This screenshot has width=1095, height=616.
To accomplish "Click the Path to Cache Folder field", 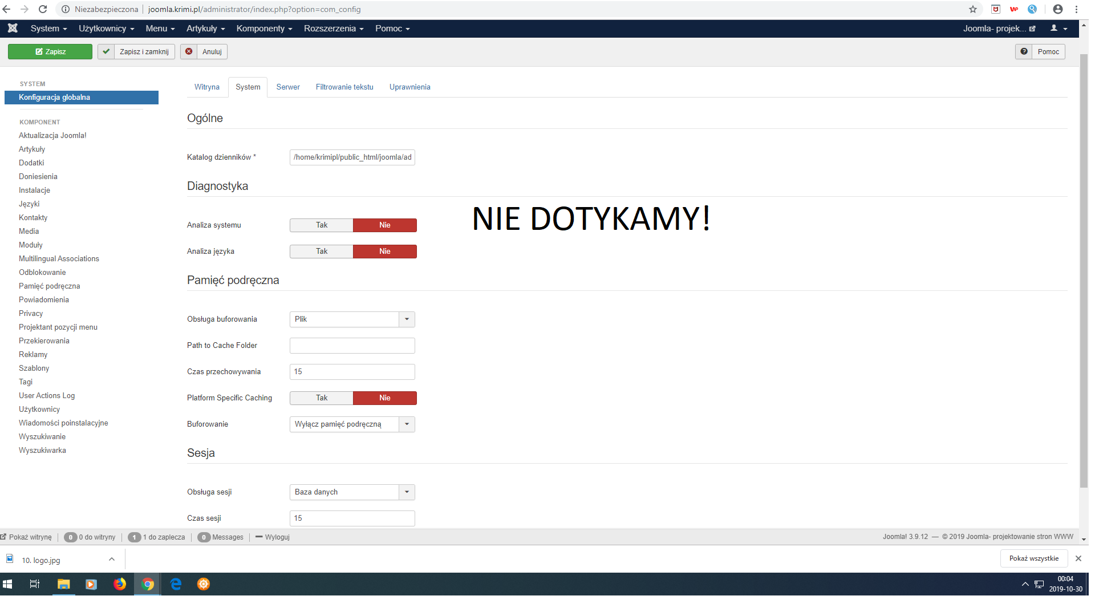I will (x=352, y=346).
